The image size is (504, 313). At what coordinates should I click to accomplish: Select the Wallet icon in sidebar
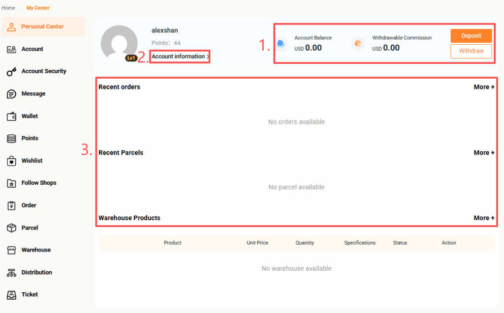coord(12,116)
